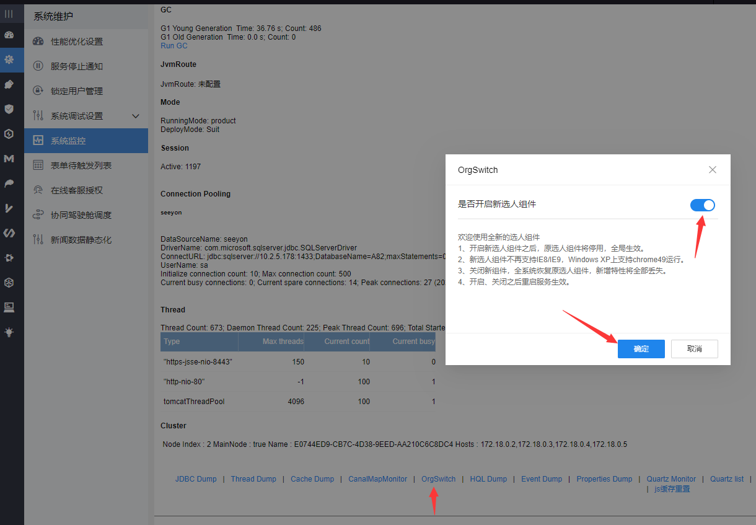
Task: Open the V checkmark sidebar icon
Action: click(9, 208)
